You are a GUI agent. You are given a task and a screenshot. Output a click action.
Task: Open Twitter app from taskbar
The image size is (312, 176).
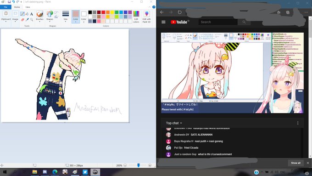[85, 172]
